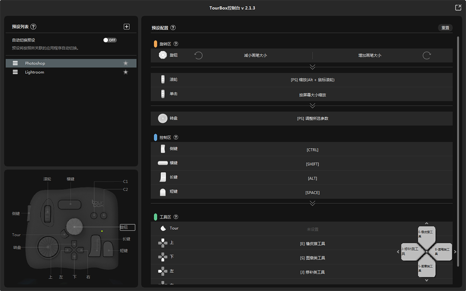
Task: Click the scroll wheel on the device diagram
Action: (x=47, y=214)
